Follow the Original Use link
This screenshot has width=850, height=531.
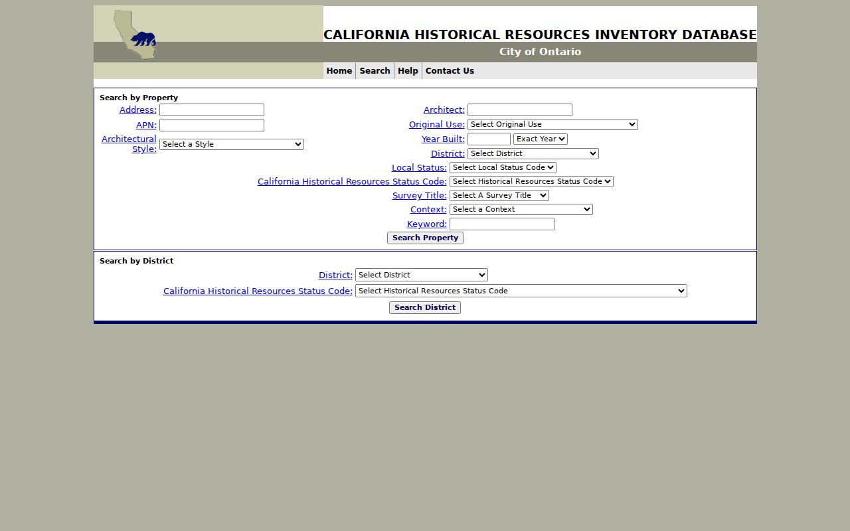point(437,125)
